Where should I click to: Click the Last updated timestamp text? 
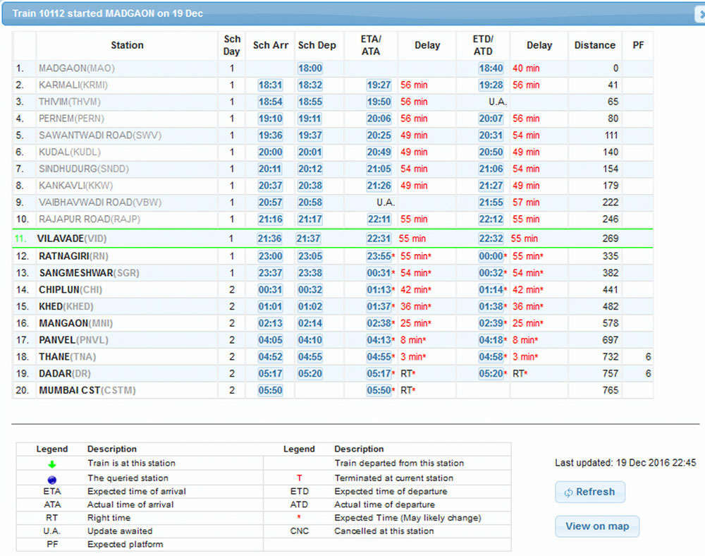pyautogui.click(x=625, y=463)
